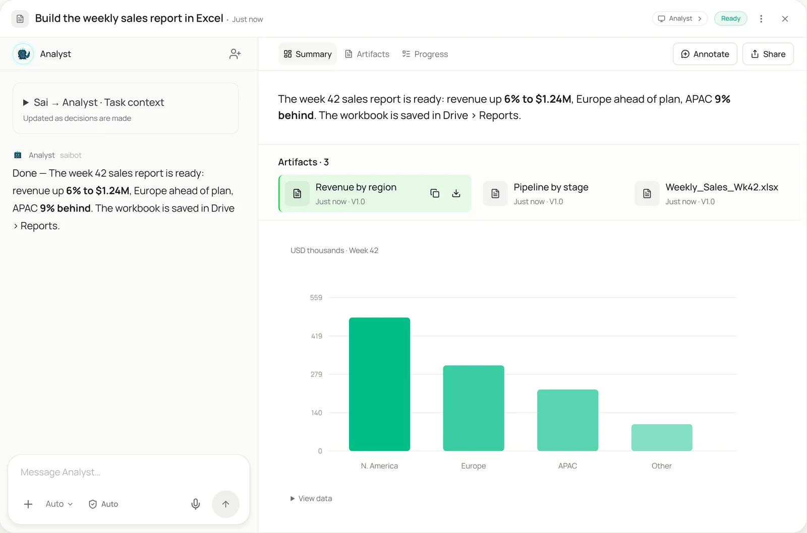The image size is (807, 533).
Task: Click the Ready status badge
Action: 731,19
